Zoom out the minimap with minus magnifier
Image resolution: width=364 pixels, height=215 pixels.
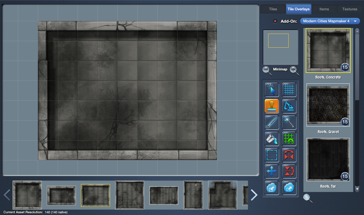(x=267, y=70)
